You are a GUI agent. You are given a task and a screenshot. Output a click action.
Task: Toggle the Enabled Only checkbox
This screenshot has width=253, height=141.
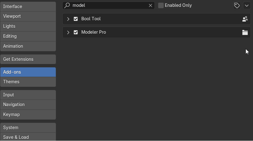click(161, 5)
